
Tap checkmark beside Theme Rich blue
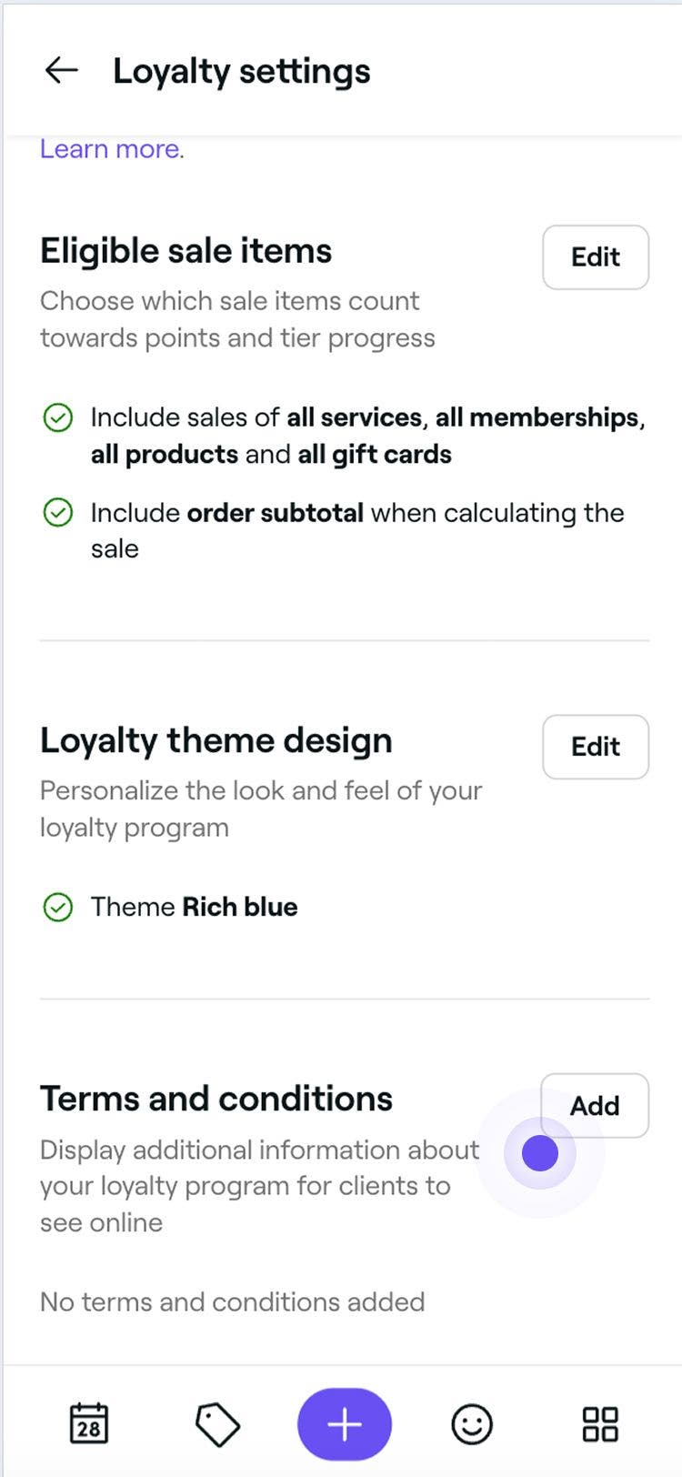pos(58,907)
